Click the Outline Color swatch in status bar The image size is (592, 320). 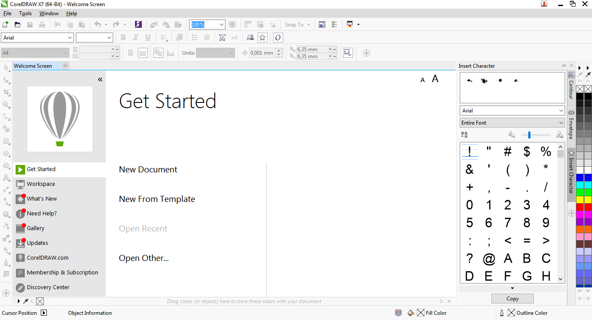(x=511, y=313)
